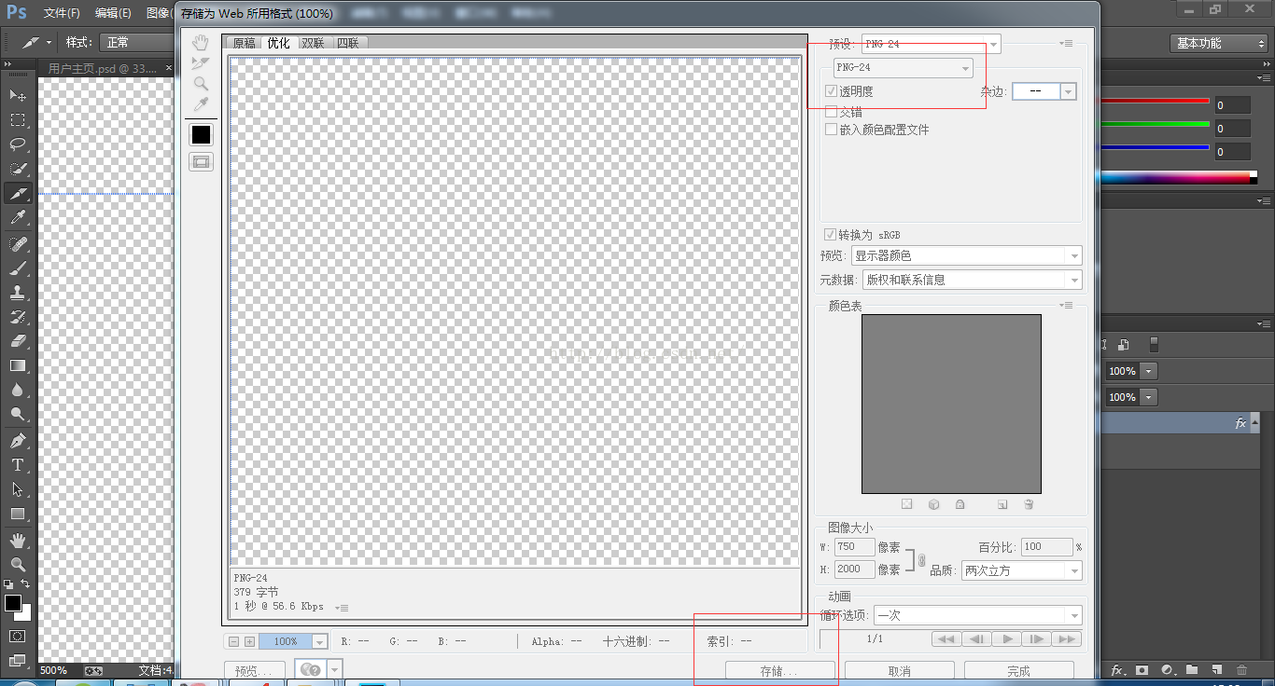
Task: Select the Rectangular Marquee tool
Action: 18,120
